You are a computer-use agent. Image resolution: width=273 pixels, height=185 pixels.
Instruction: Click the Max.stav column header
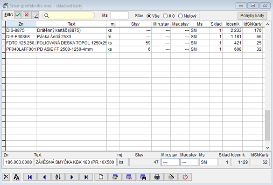pos(180,24)
